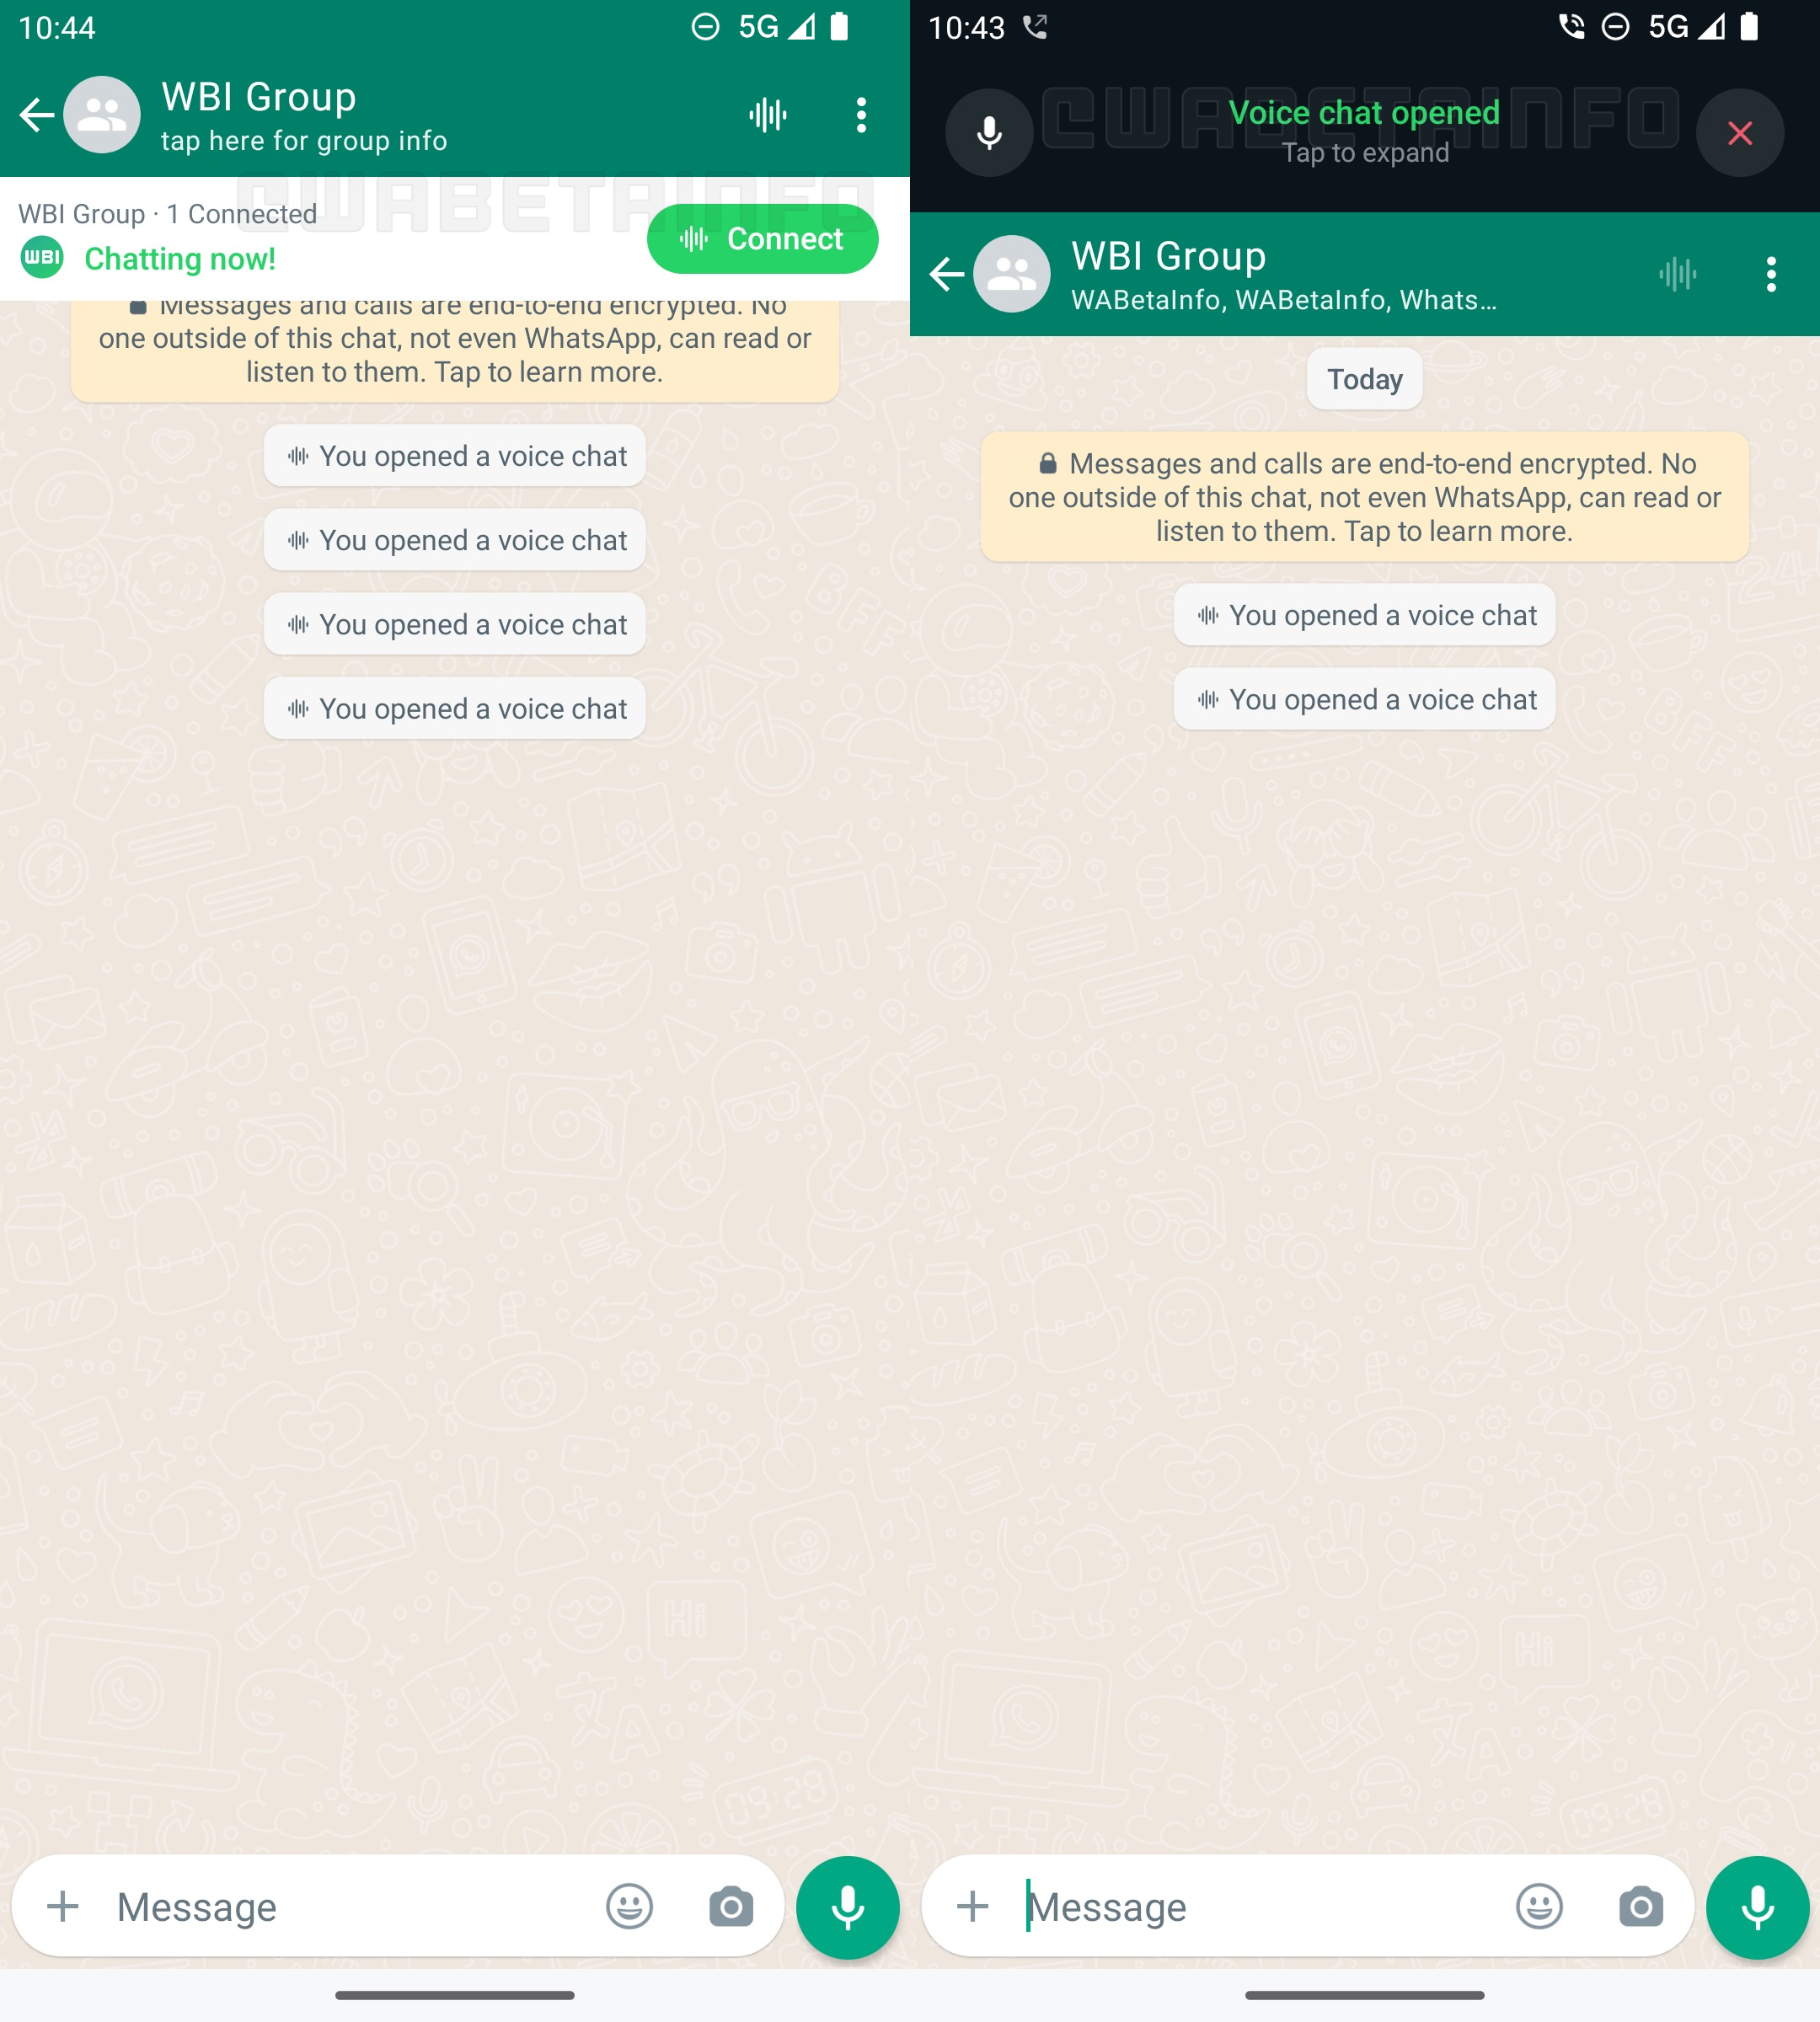The image size is (1820, 2022).
Task: Tap the three-dot menu in right chat
Action: 1773,274
